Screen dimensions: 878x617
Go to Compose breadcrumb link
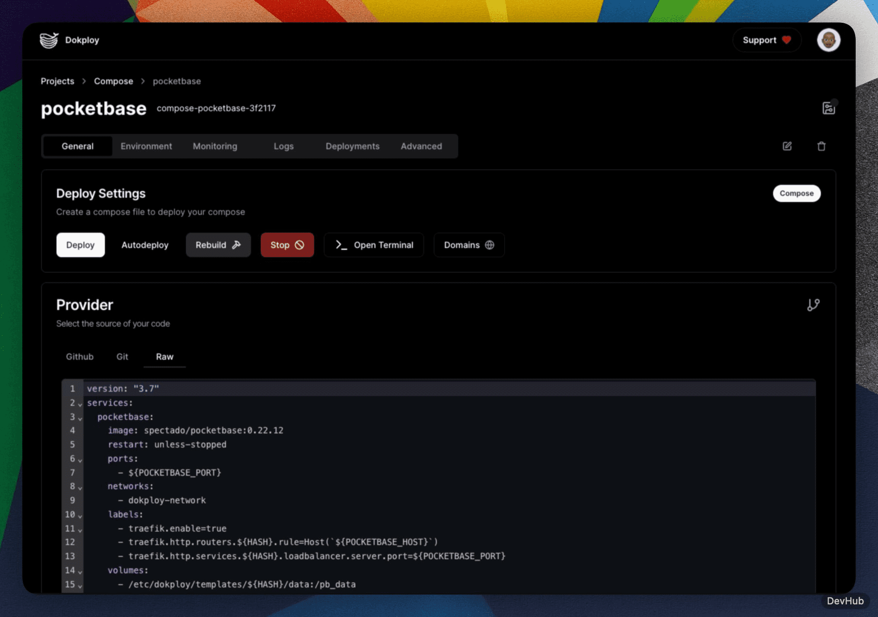tap(114, 81)
